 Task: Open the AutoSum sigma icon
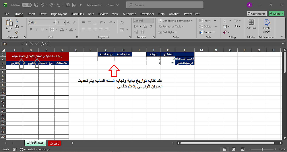tap(225, 21)
